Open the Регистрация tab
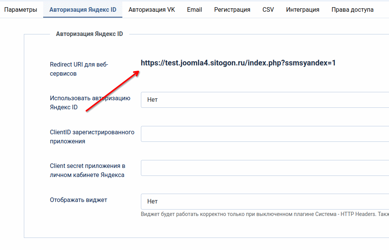This screenshot has height=250, width=389. (x=232, y=10)
